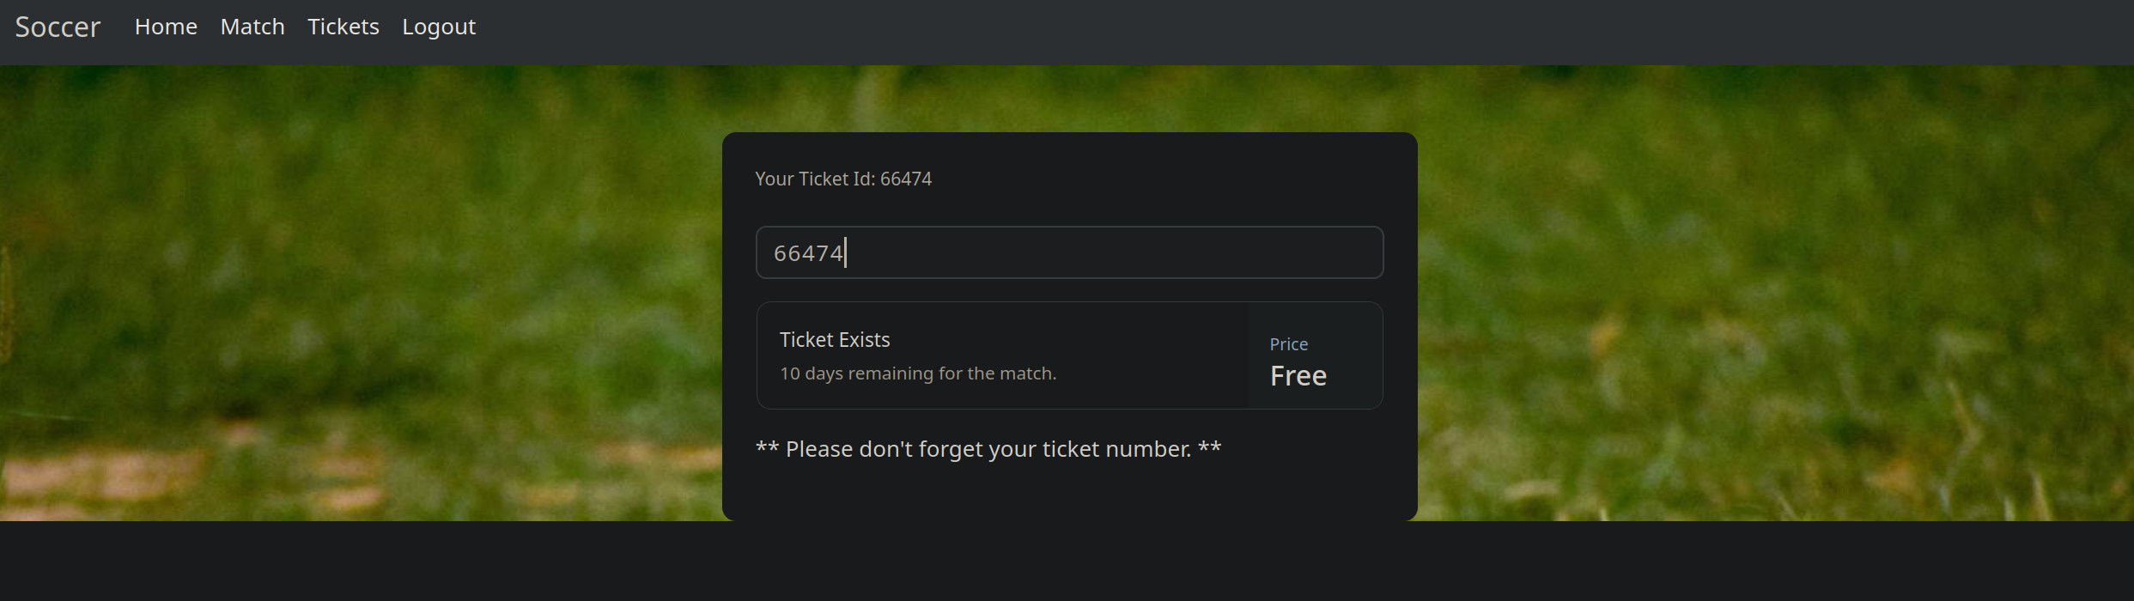
Task: Click the 'Ticket Exists' heading
Action: tap(835, 340)
